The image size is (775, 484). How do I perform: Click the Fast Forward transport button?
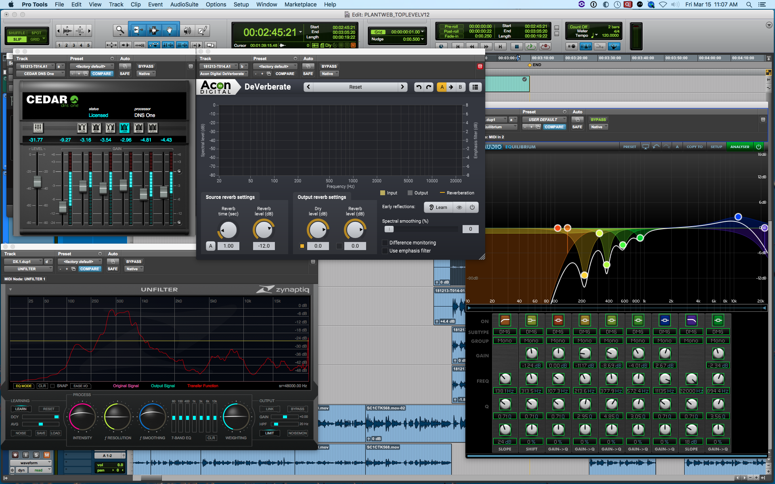[x=486, y=46]
